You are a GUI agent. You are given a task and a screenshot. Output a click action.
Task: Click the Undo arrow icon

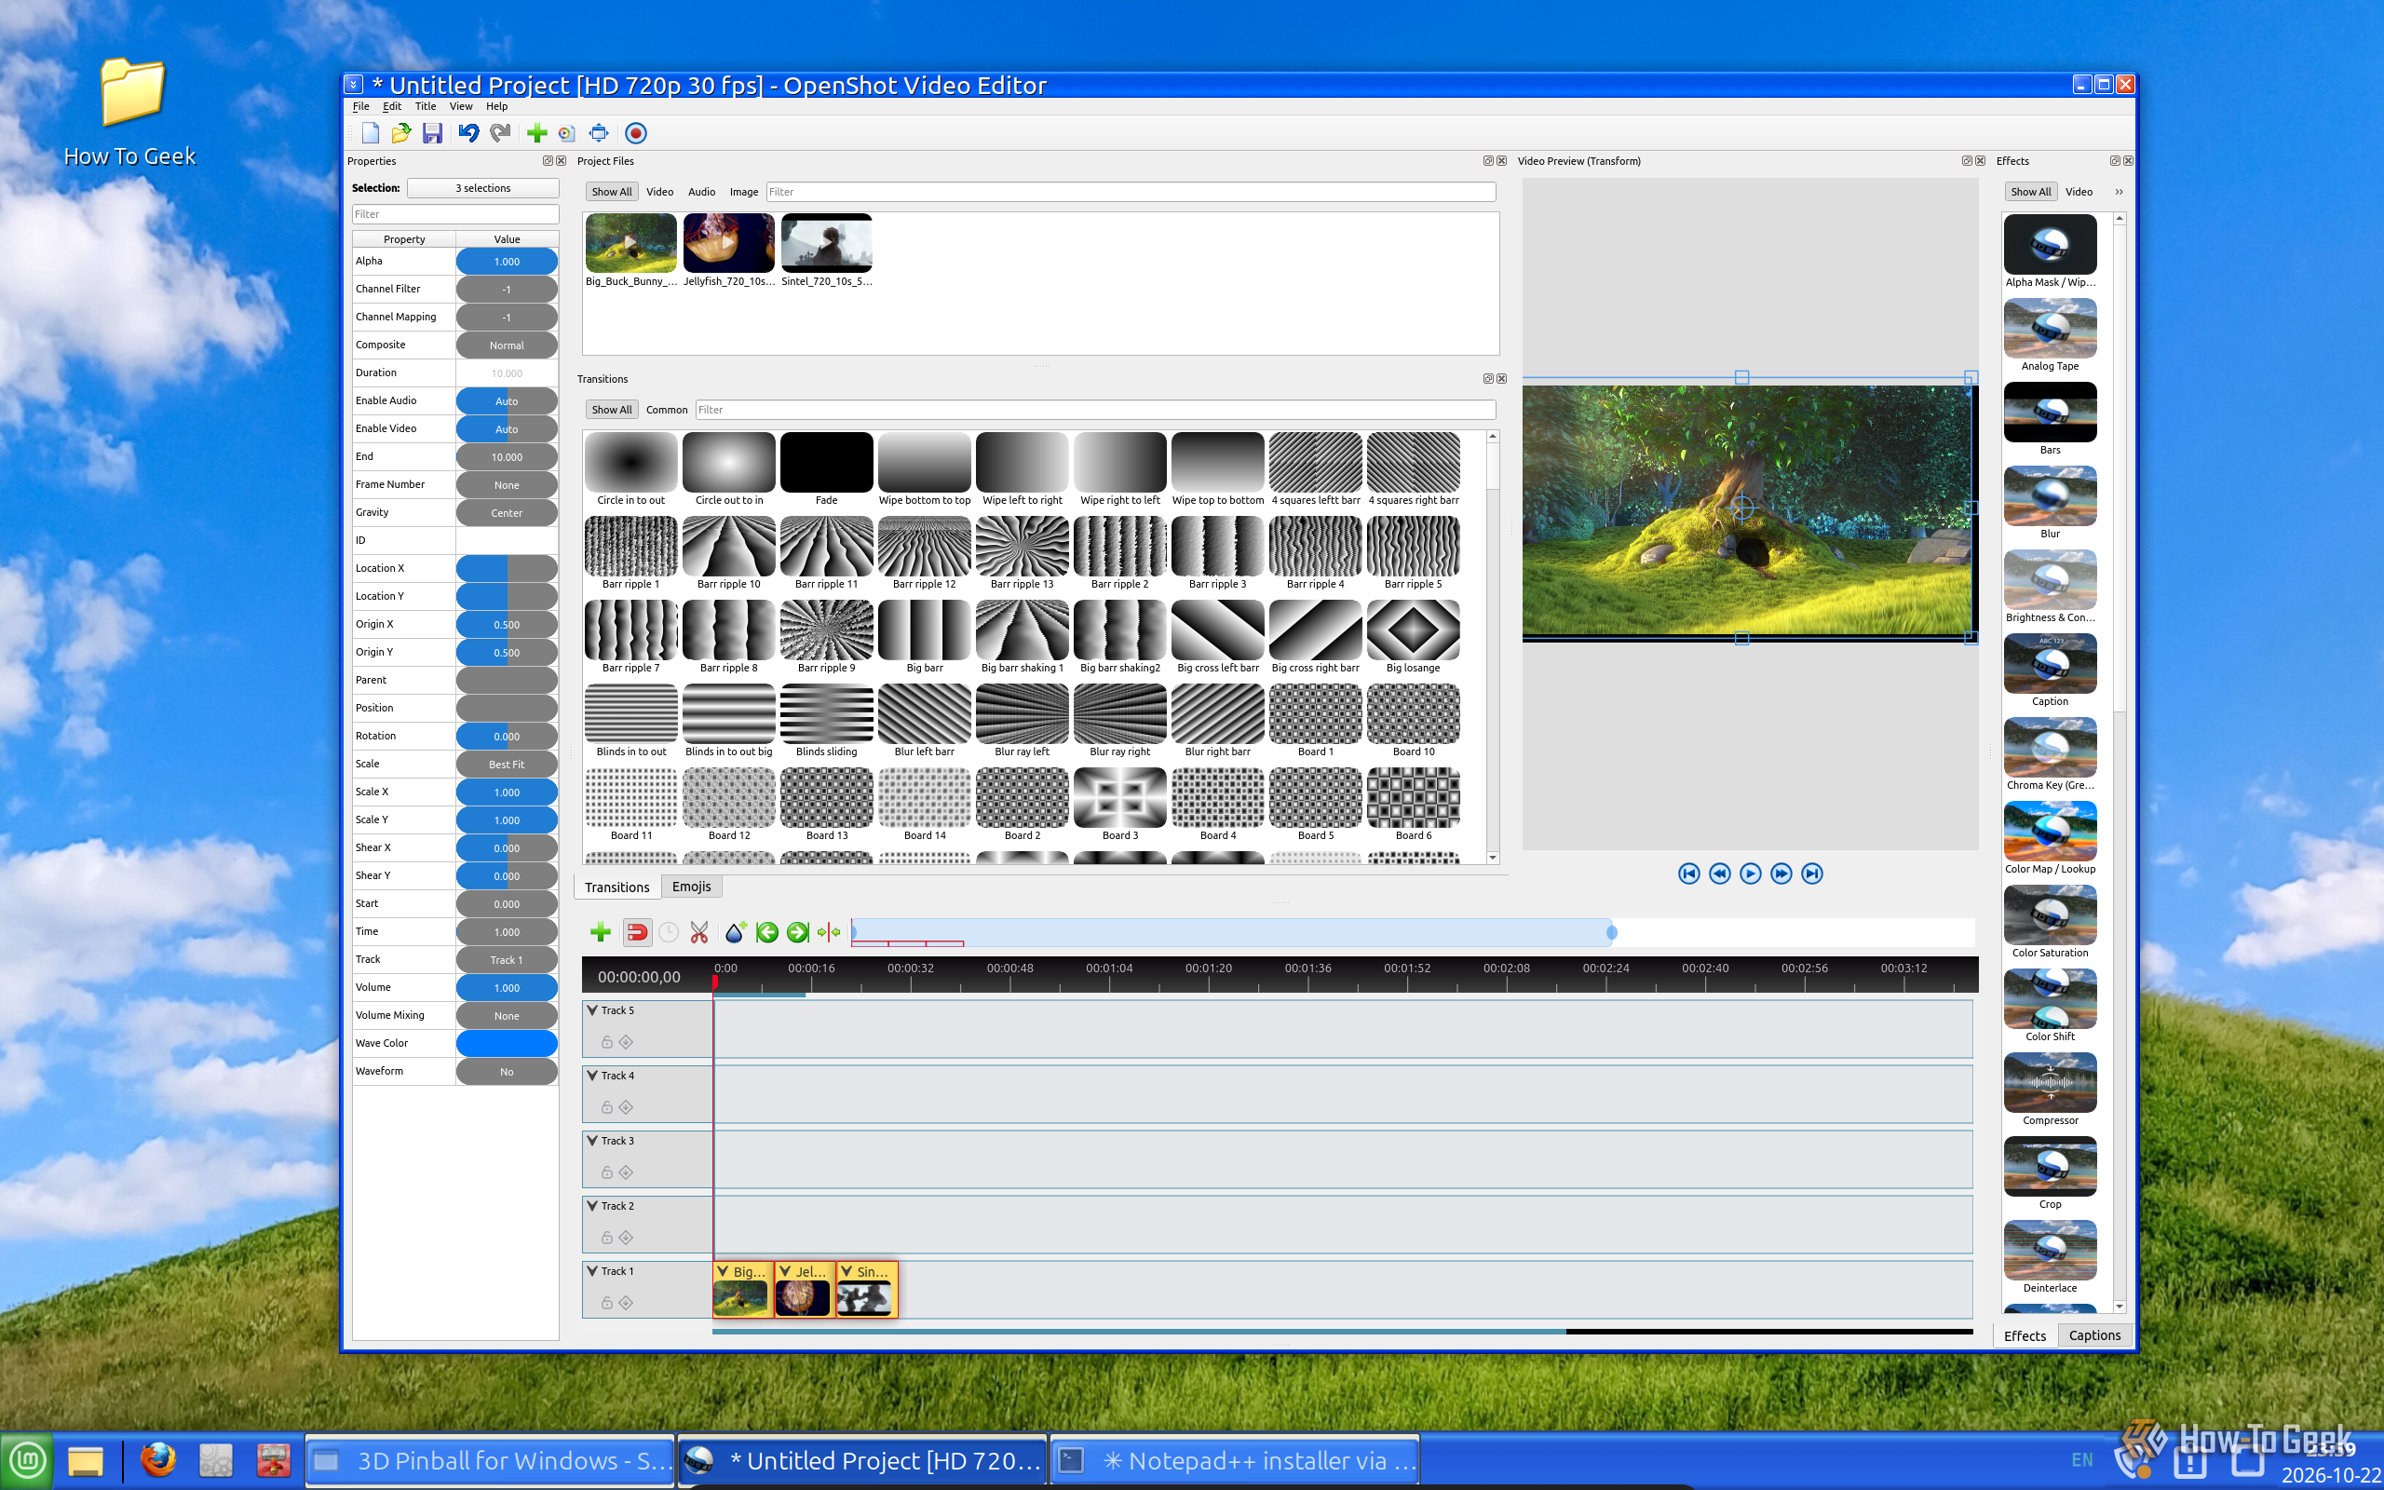coord(469,133)
